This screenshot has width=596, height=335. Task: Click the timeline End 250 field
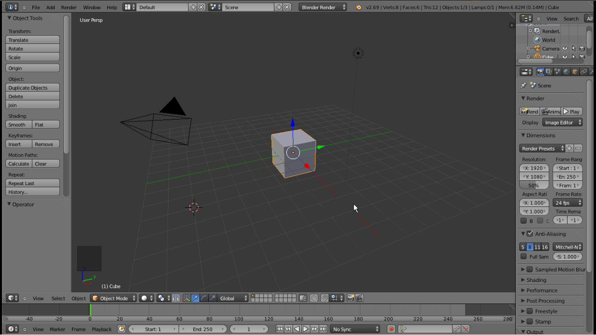click(x=203, y=329)
